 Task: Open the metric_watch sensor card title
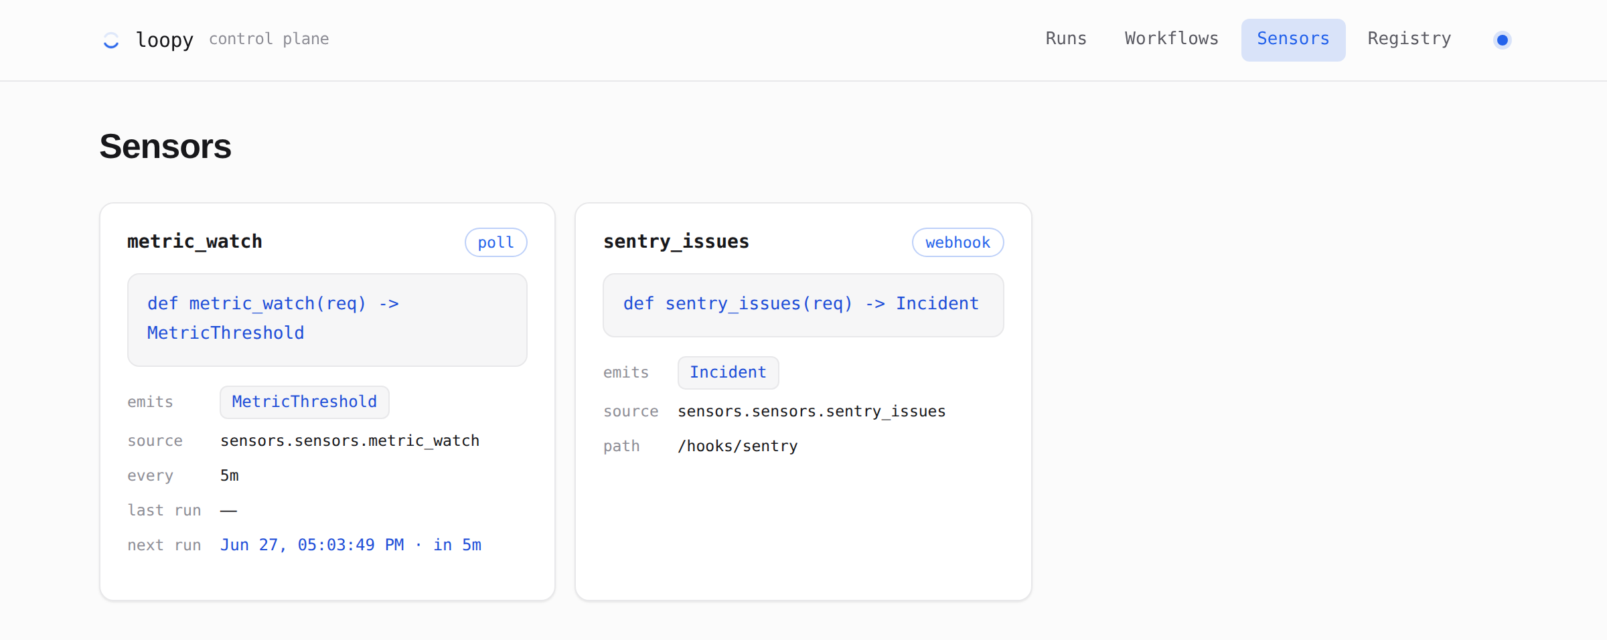(195, 241)
